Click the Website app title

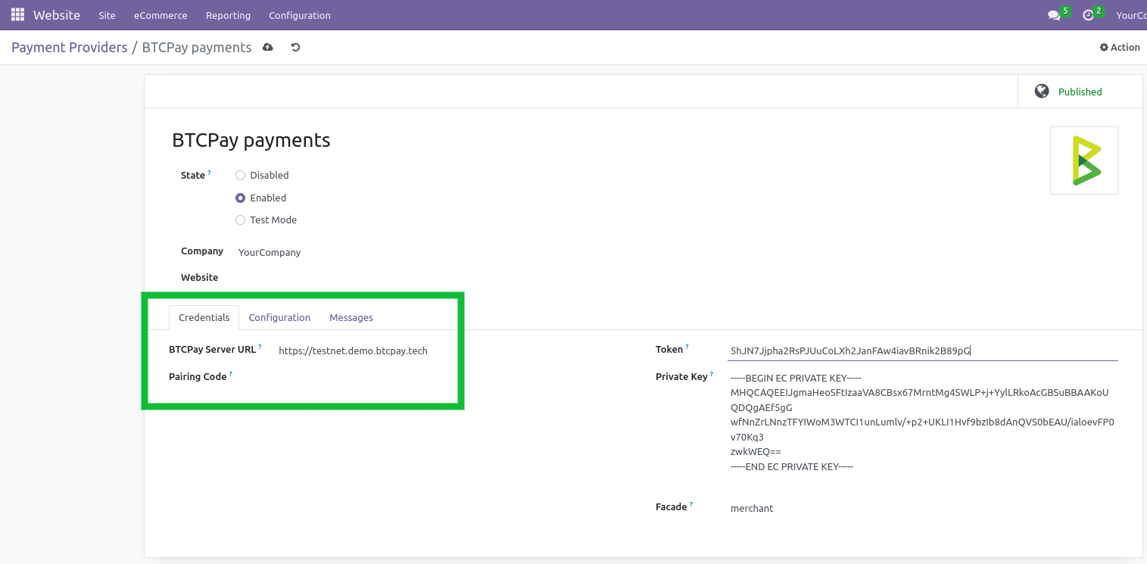[x=57, y=15]
